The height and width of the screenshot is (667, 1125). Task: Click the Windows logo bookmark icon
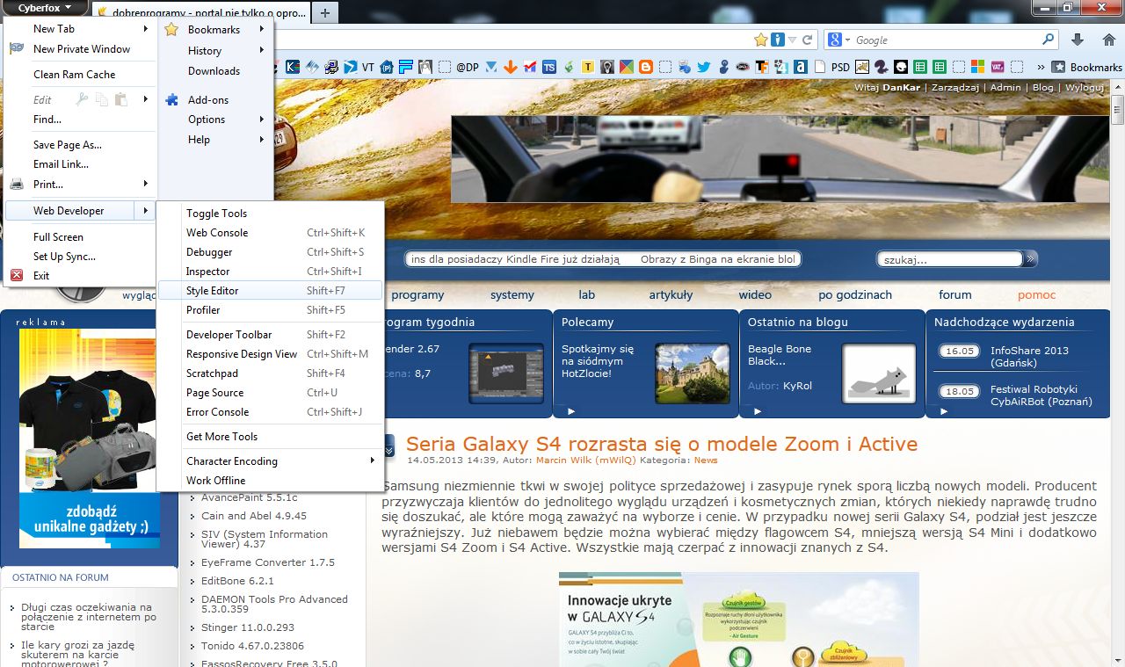coord(978,67)
